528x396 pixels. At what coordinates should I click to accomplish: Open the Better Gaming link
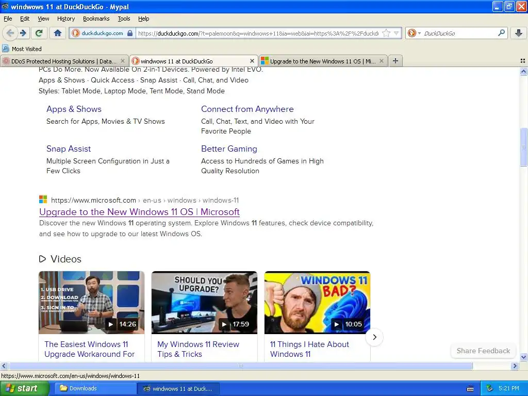tap(229, 149)
